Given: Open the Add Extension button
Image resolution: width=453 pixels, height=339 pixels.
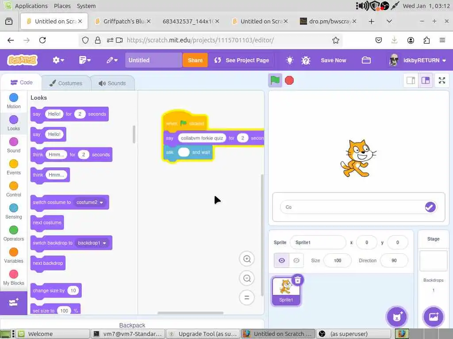Looking at the screenshot, I should coord(14,303).
